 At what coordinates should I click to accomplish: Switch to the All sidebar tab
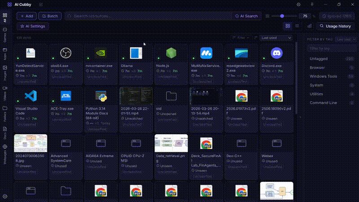pyautogui.click(x=5, y=18)
